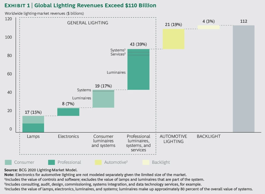265x194 pixels.
Task: Click the Lamps x-axis category label
Action: (33, 136)
